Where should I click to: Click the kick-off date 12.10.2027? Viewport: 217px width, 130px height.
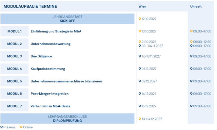pyautogui.click(x=149, y=19)
